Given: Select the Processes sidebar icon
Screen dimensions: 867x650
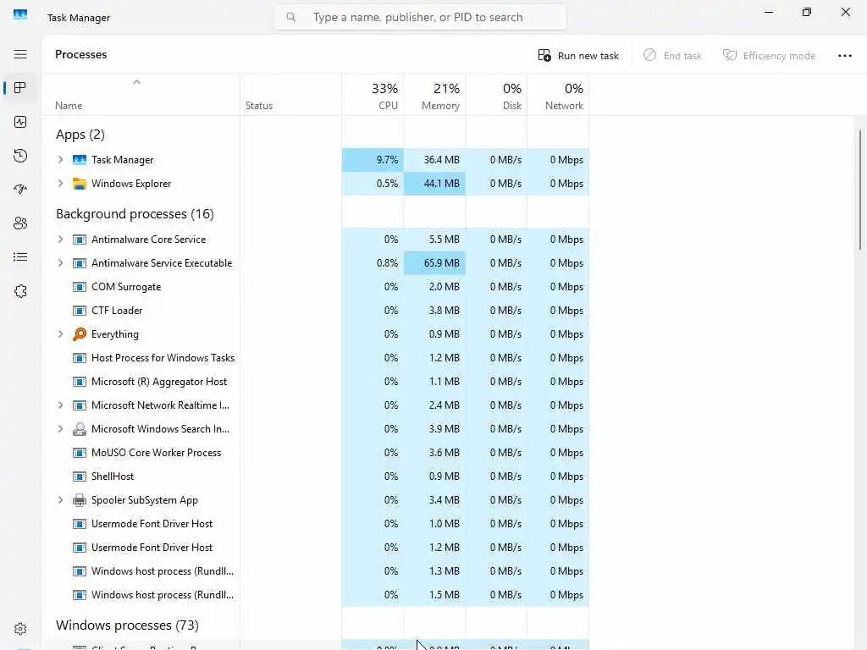Looking at the screenshot, I should click(x=20, y=88).
